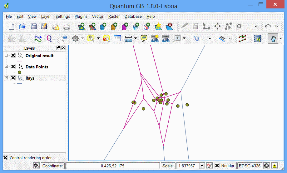Stop map rendering button
Screen dimensions: 287x173
coord(209,166)
